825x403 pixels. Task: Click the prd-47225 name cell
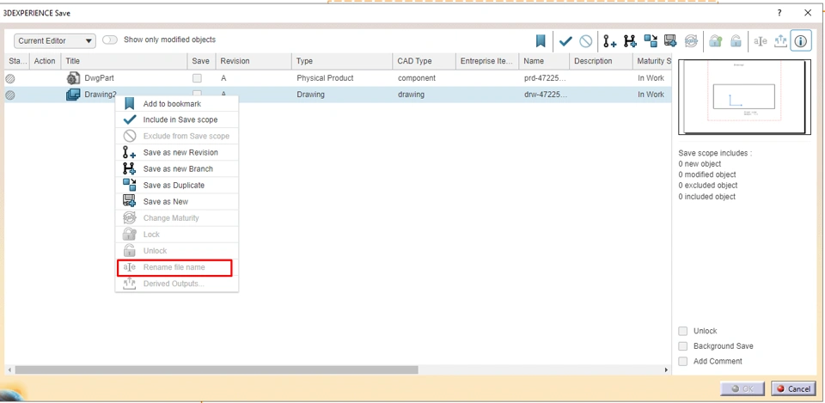tap(546, 78)
